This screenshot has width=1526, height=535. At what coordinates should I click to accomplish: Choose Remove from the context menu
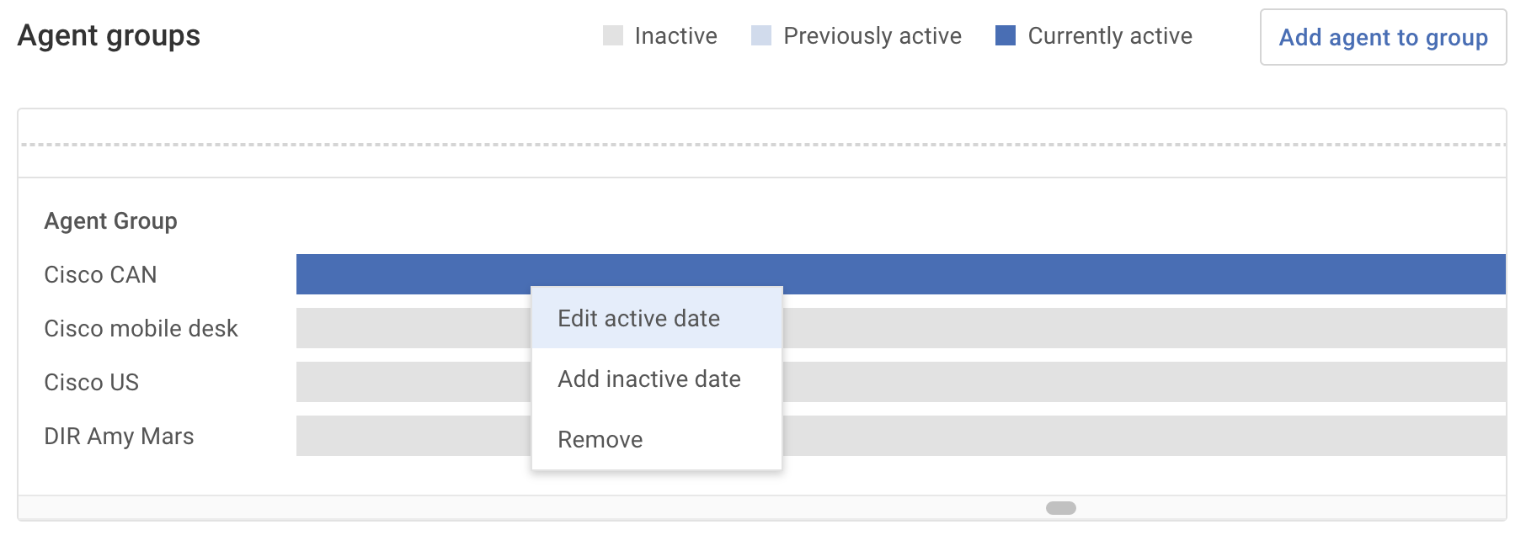[x=600, y=438]
